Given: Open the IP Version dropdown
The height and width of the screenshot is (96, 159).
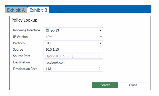Looking at the screenshot, I should coord(73,37).
